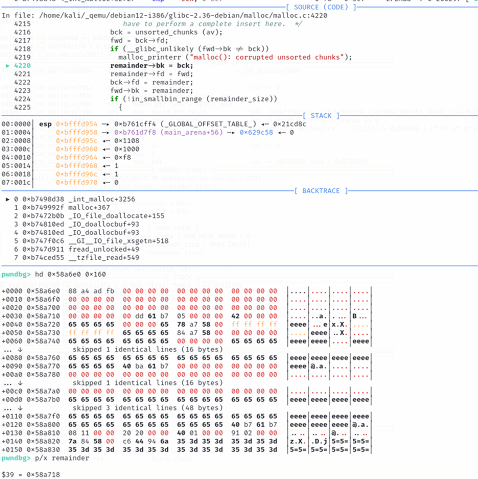Click hexdump row +0050 at 0x58a730
This screenshot has height=479, width=478.
coord(186,332)
